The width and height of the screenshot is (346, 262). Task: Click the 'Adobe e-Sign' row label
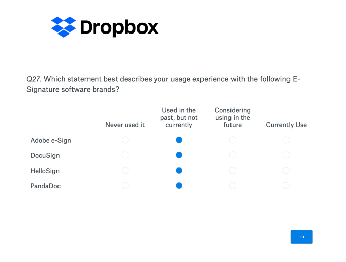(51, 140)
